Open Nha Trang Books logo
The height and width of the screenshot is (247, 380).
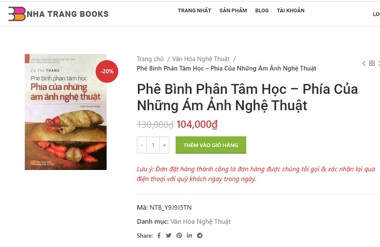(59, 14)
